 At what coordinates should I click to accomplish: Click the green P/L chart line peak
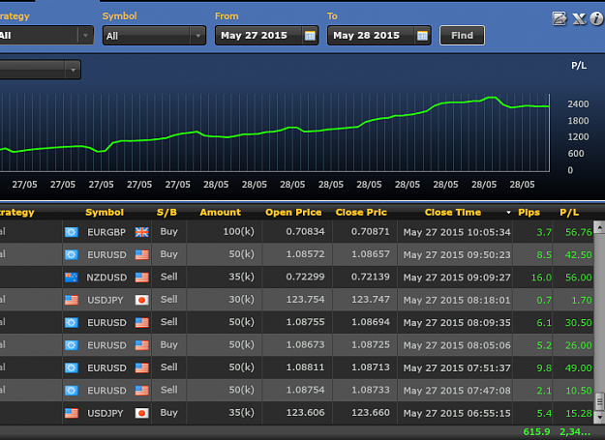point(492,98)
